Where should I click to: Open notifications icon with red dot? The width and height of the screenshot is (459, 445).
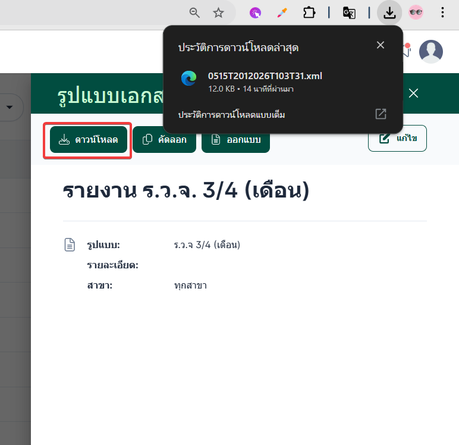[x=407, y=50]
